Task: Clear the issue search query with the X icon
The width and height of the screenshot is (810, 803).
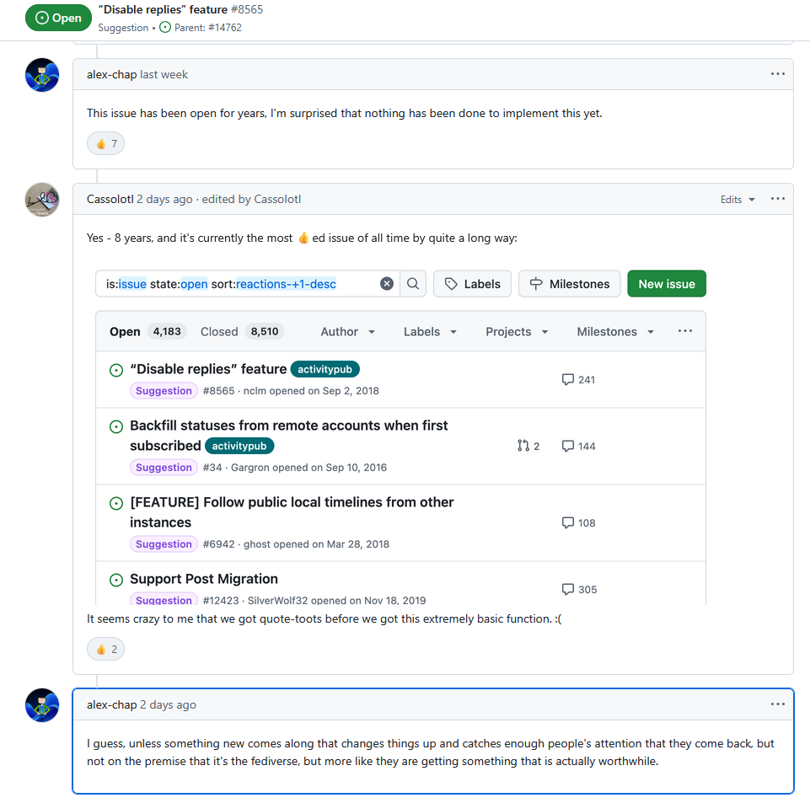Action: click(x=387, y=284)
